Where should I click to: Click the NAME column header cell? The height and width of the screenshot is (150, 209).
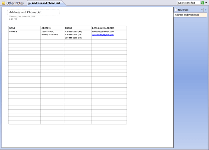(x=24, y=28)
